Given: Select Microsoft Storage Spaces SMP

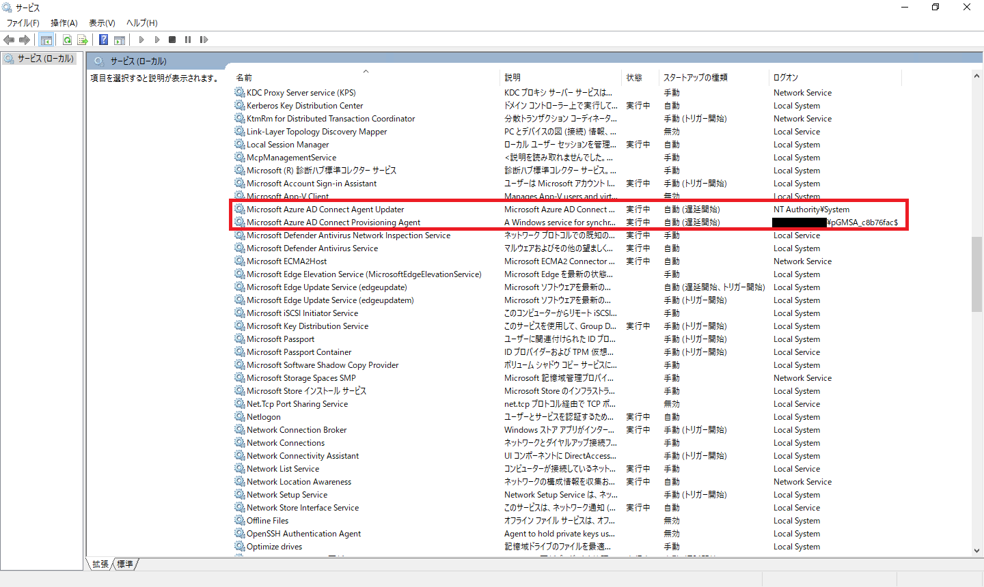Looking at the screenshot, I should tap(301, 377).
